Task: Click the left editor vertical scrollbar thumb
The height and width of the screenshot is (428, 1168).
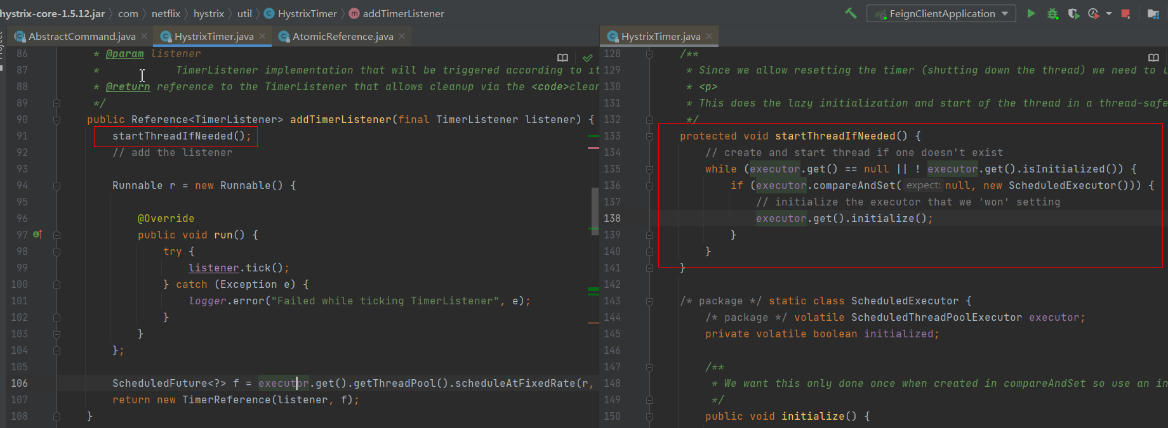Action: (595, 211)
